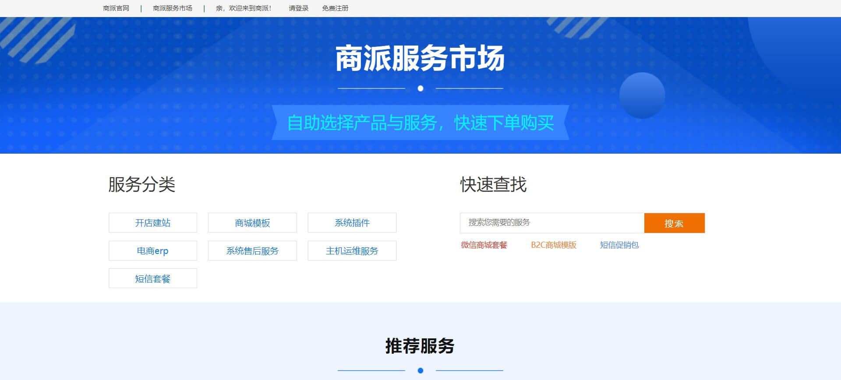Screen dimensions: 841x380
Task: Click the white dot under banner title
Action: tap(420, 88)
